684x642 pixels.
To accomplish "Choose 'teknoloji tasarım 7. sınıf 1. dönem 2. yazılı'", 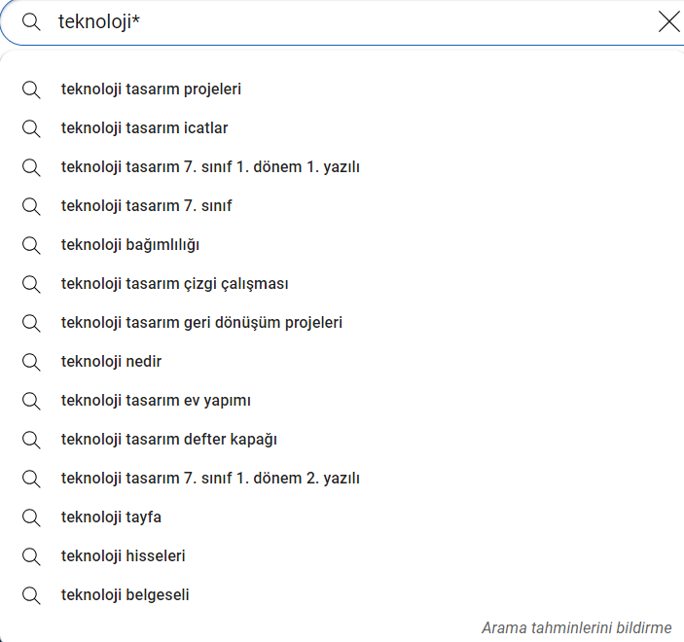I will [210, 479].
